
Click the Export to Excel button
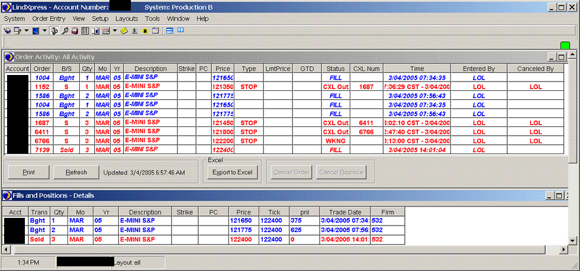232,172
